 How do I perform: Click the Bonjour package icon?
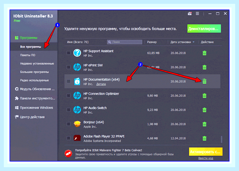click(77, 124)
